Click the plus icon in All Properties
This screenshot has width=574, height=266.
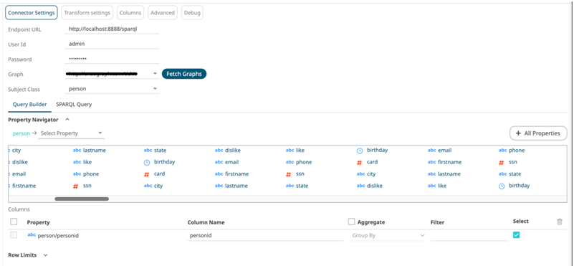pyautogui.click(x=518, y=133)
